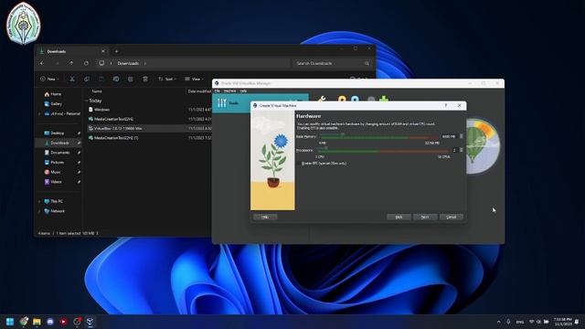The image size is (585, 329).
Task: Click the PC icon in Explorer address bar
Action: tap(101, 63)
